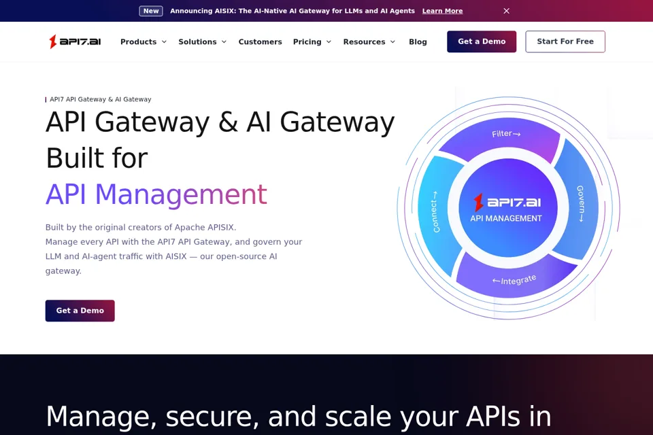Viewport: 653px width, 435px height.
Task: Click Get a Demo in the header
Action: 482,41
